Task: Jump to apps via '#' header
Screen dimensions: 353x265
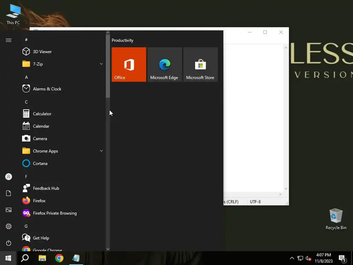Action: pos(26,40)
